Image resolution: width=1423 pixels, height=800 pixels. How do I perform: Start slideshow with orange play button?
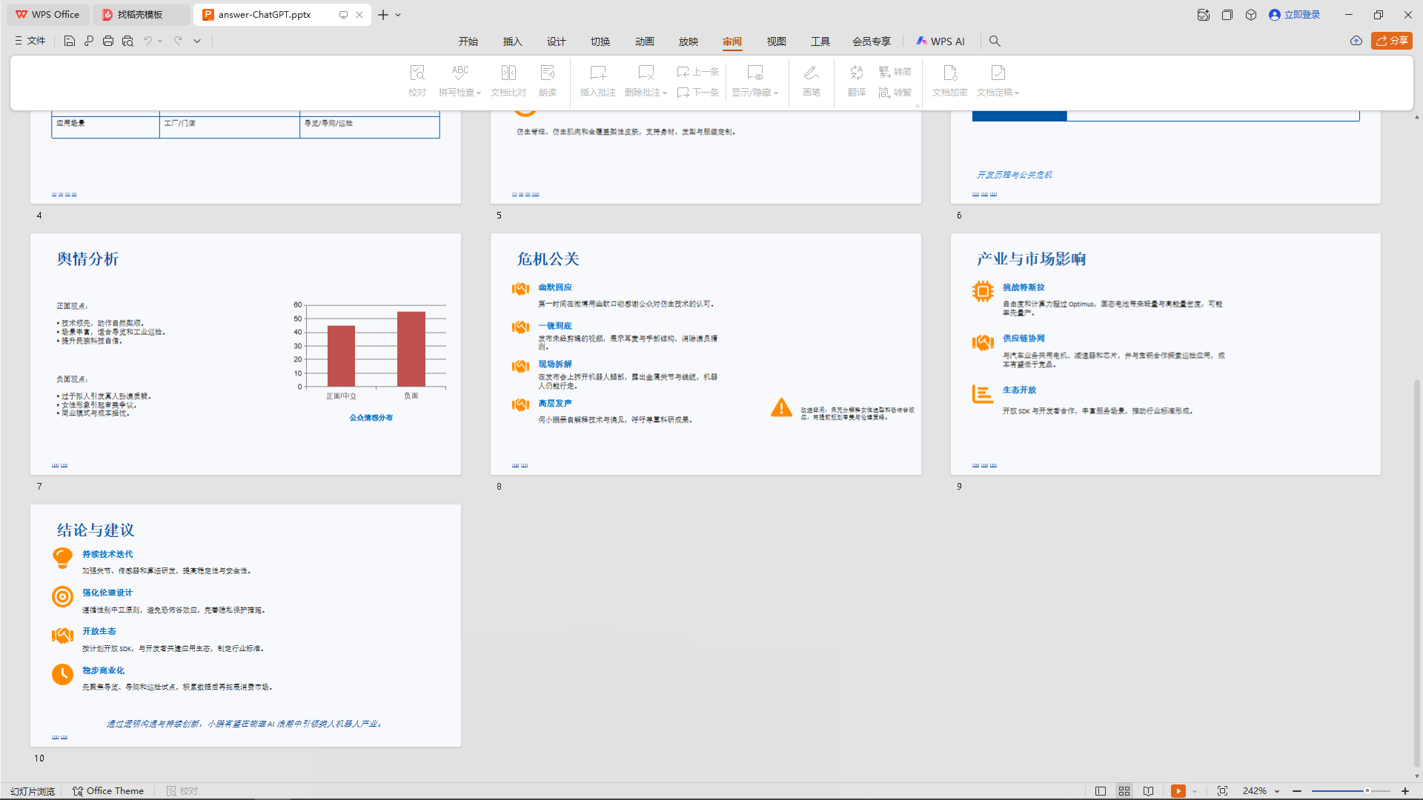point(1178,791)
